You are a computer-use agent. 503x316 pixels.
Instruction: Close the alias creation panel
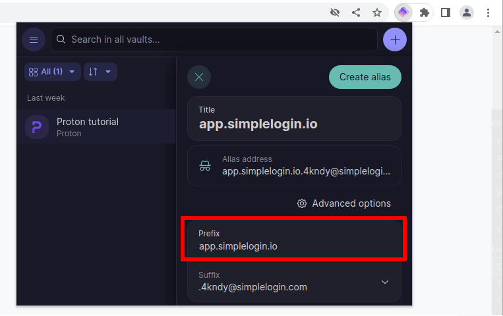199,77
